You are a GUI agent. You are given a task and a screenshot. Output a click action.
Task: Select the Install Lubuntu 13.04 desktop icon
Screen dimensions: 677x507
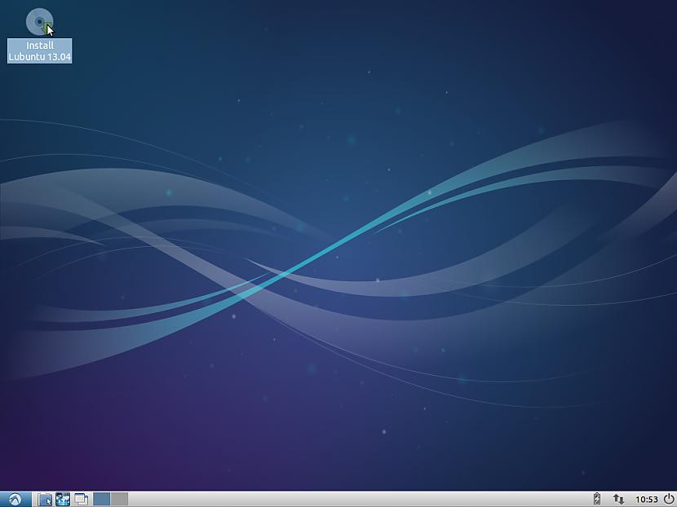pos(39,35)
